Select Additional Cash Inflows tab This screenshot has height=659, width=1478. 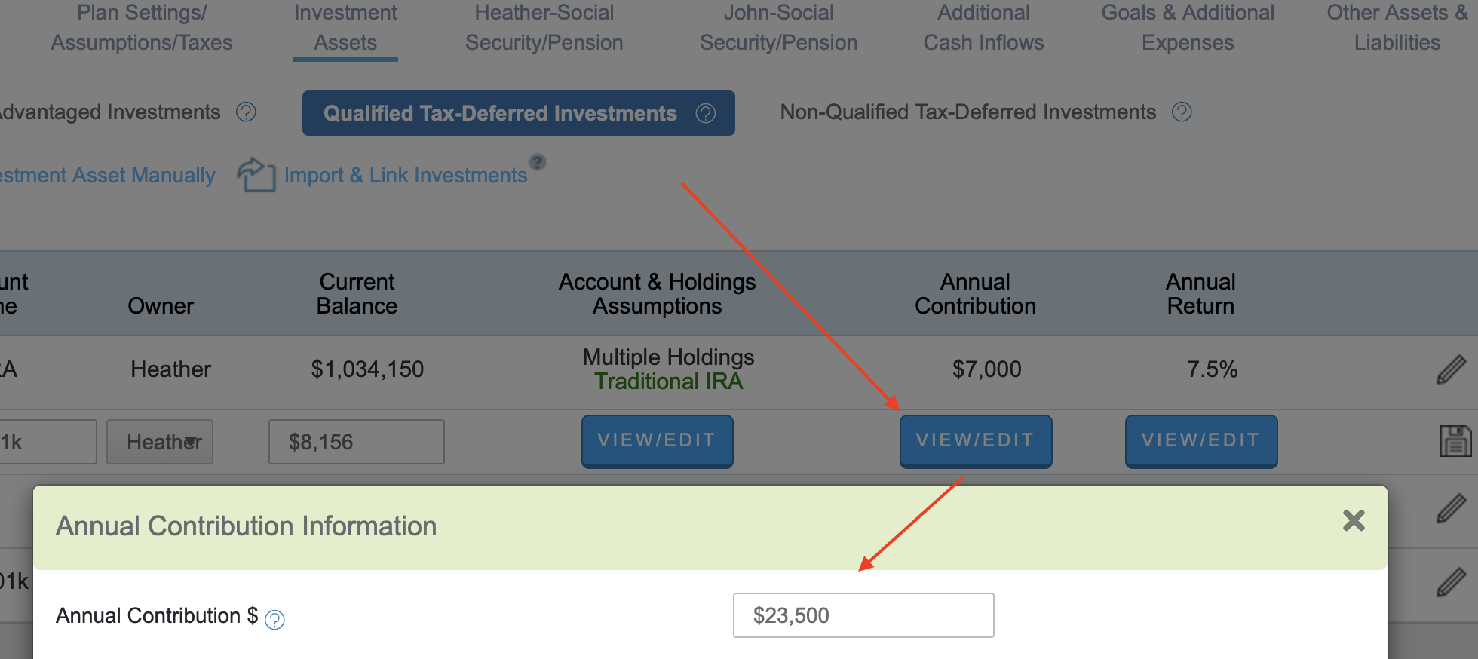983,28
